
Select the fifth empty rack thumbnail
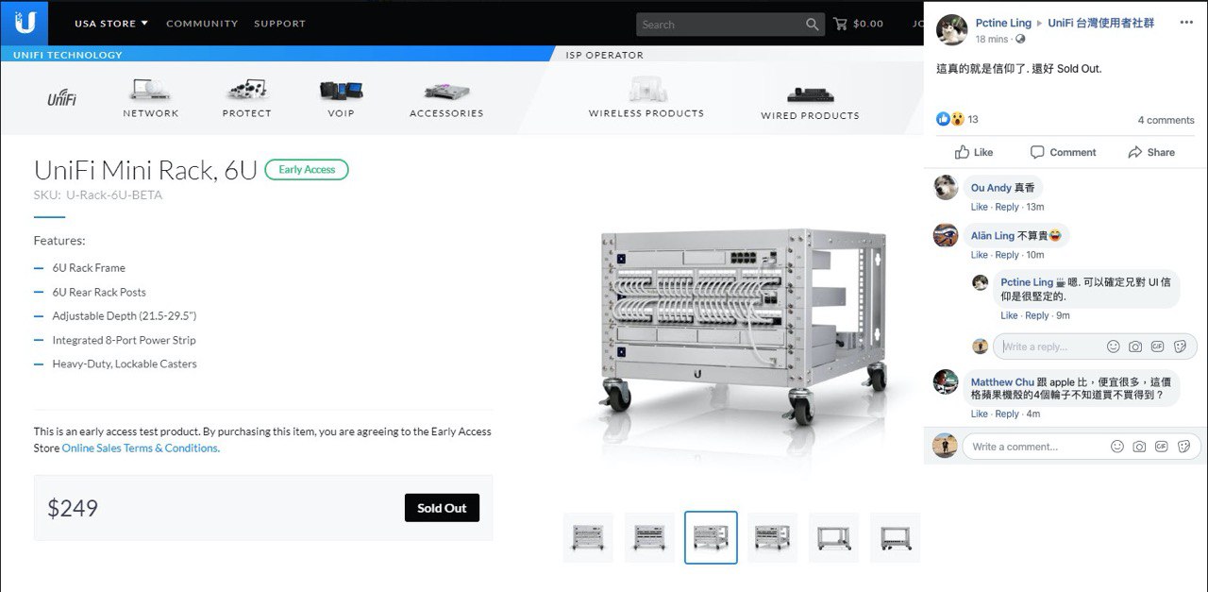(833, 537)
